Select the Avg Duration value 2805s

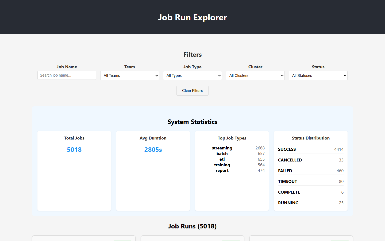153,150
